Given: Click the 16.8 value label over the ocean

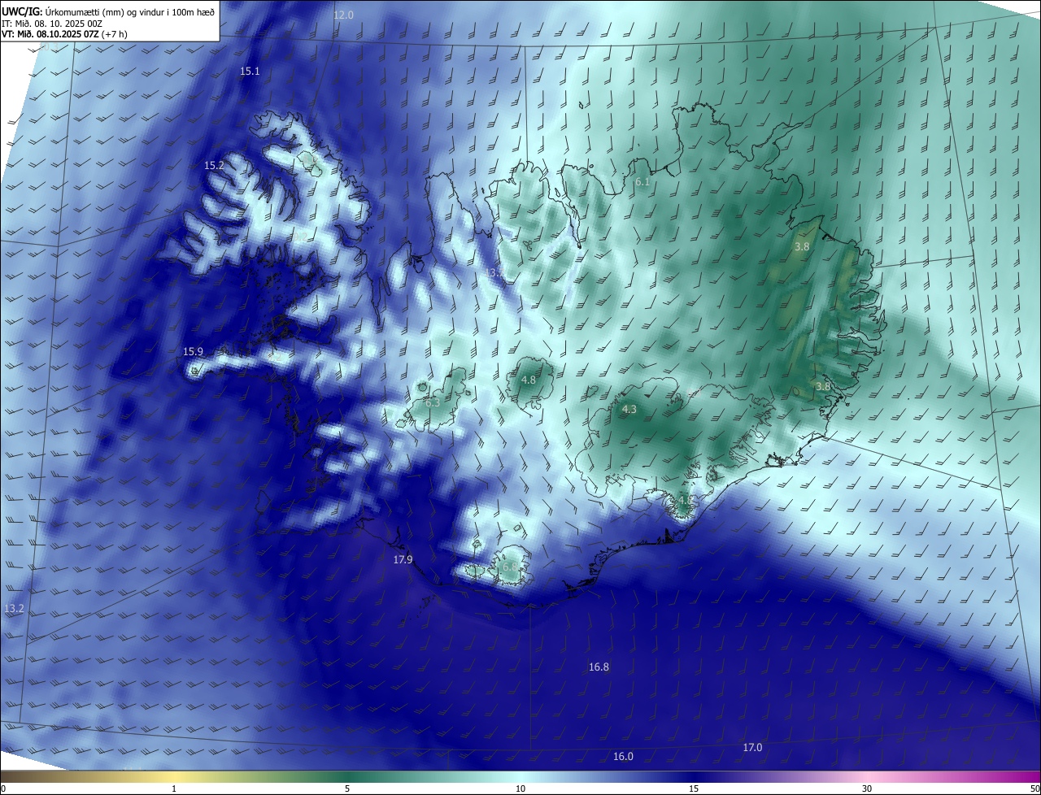Looking at the screenshot, I should click(599, 667).
